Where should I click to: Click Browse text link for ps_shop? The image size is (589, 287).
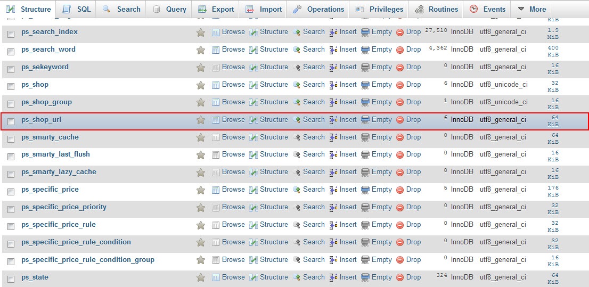pos(233,85)
